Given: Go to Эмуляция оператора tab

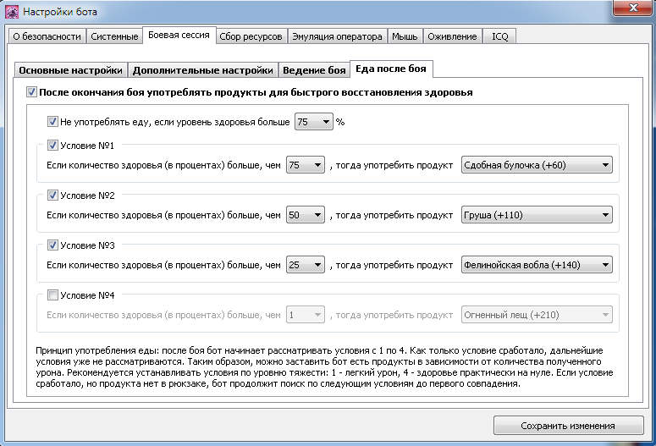Looking at the screenshot, I should (337, 36).
